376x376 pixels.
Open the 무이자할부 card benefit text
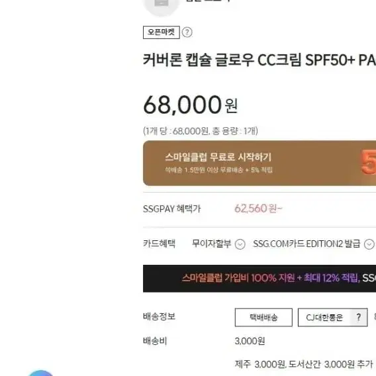[212, 244]
